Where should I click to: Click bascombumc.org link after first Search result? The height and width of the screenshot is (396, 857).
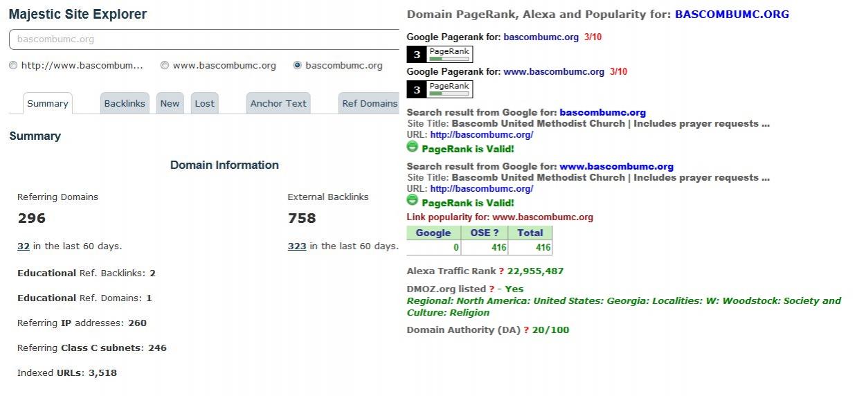coord(602,112)
